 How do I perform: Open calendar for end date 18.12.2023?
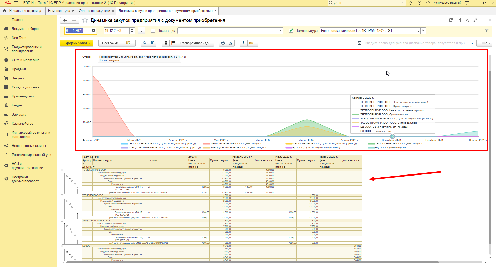click(132, 30)
